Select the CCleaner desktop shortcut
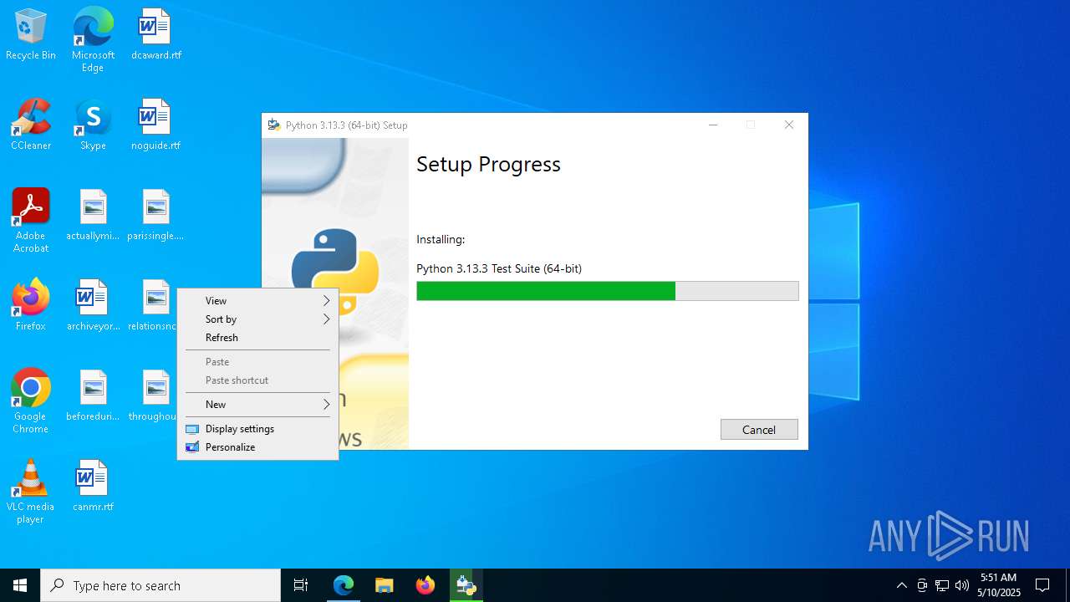Screen dimensions: 1070x602 (x=31, y=125)
